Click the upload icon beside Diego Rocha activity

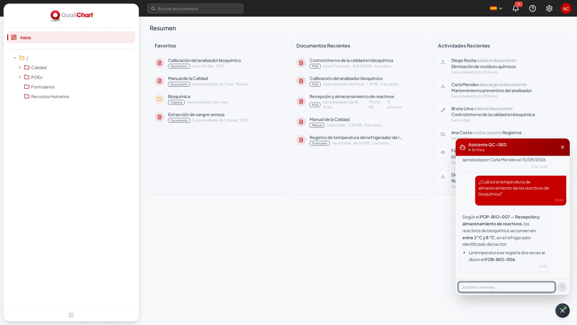[443, 62]
